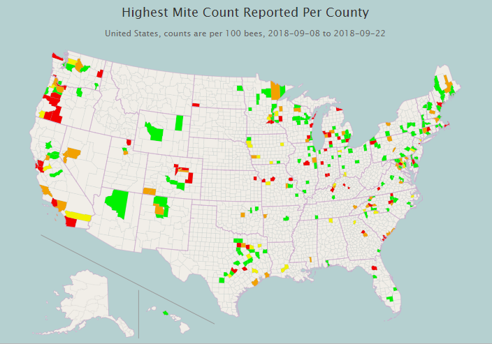Select the wide yellow county in Southern California

[79, 216]
